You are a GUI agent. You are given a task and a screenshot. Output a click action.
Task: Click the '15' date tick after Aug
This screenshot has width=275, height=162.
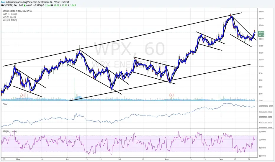pos(190,159)
